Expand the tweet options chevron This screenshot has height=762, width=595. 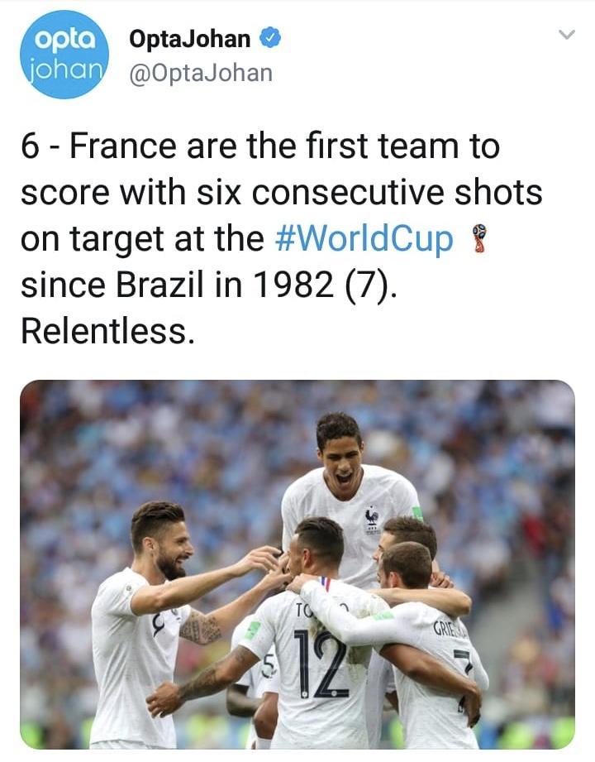[x=566, y=35]
